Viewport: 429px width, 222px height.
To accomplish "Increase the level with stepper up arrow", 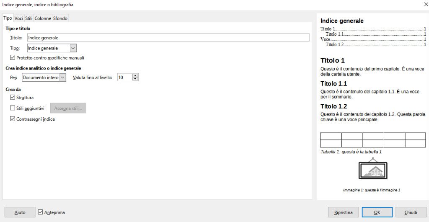I will click(135, 76).
